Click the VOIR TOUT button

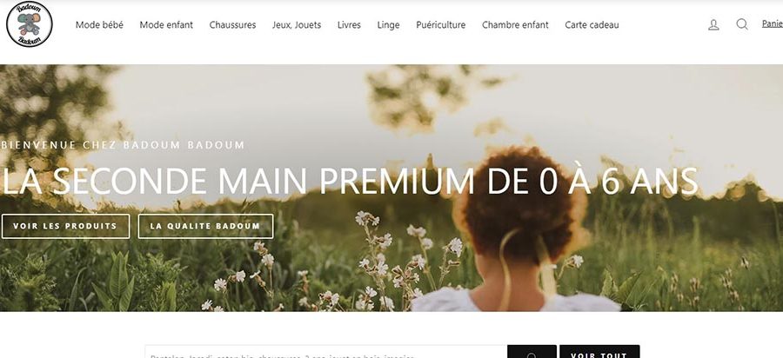pyautogui.click(x=599, y=352)
